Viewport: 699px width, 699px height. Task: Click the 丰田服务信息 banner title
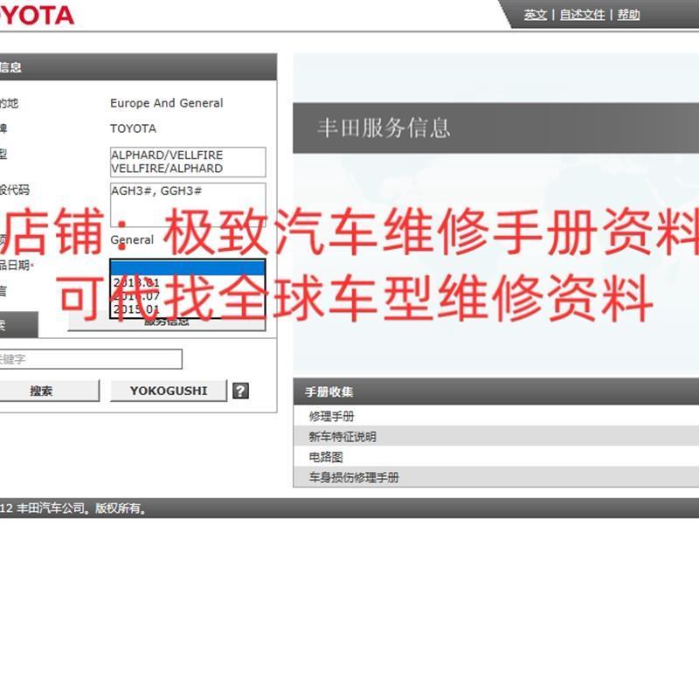coord(384,128)
